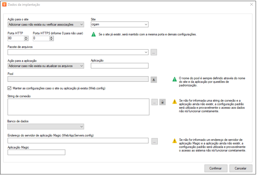Click the Aplicação Magic input field
The image size is (257, 176).
pyautogui.click(x=36, y=153)
